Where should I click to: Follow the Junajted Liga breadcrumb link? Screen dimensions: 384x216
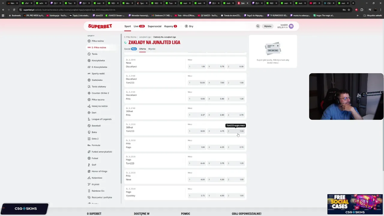coord(145,37)
